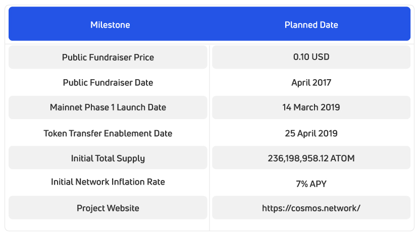Click the 236,198,958.12 ATOM supply value
Image resolution: width=419 pixels, height=234 pixels.
pyautogui.click(x=311, y=158)
